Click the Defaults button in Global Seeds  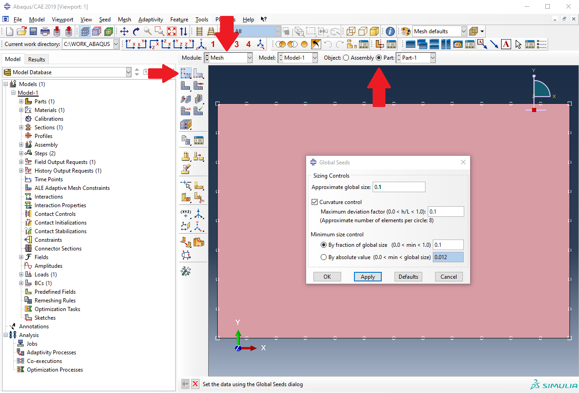(x=408, y=277)
